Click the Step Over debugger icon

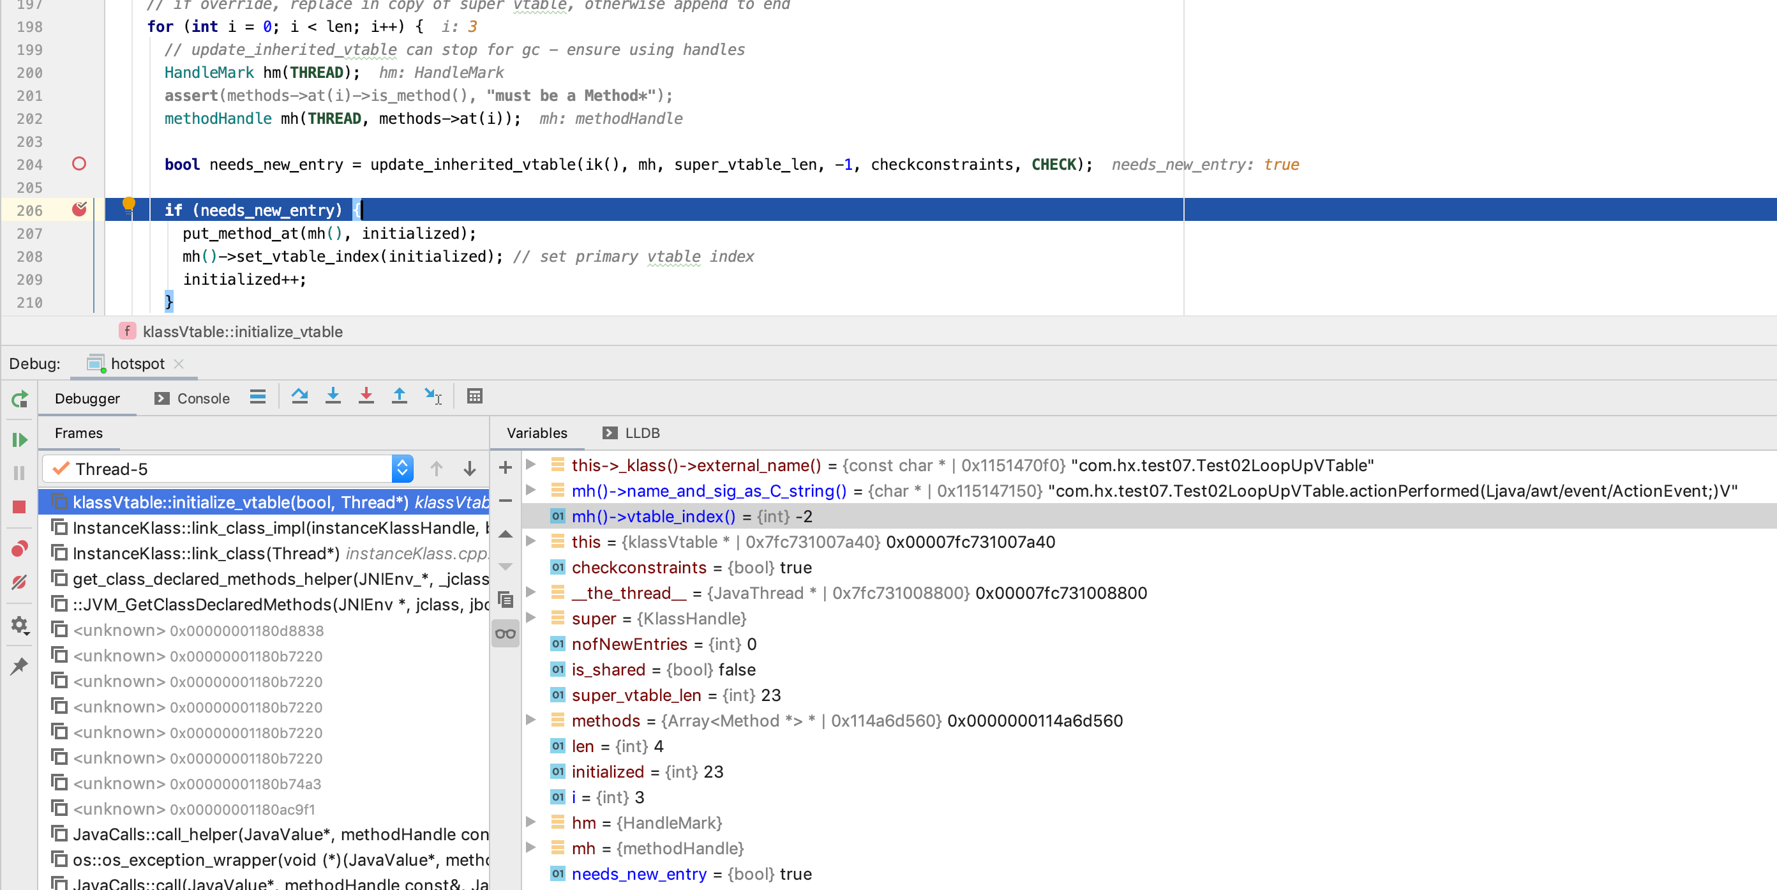click(299, 396)
